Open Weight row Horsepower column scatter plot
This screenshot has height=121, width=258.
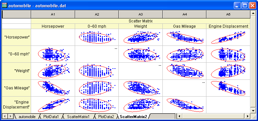[x=53, y=71]
